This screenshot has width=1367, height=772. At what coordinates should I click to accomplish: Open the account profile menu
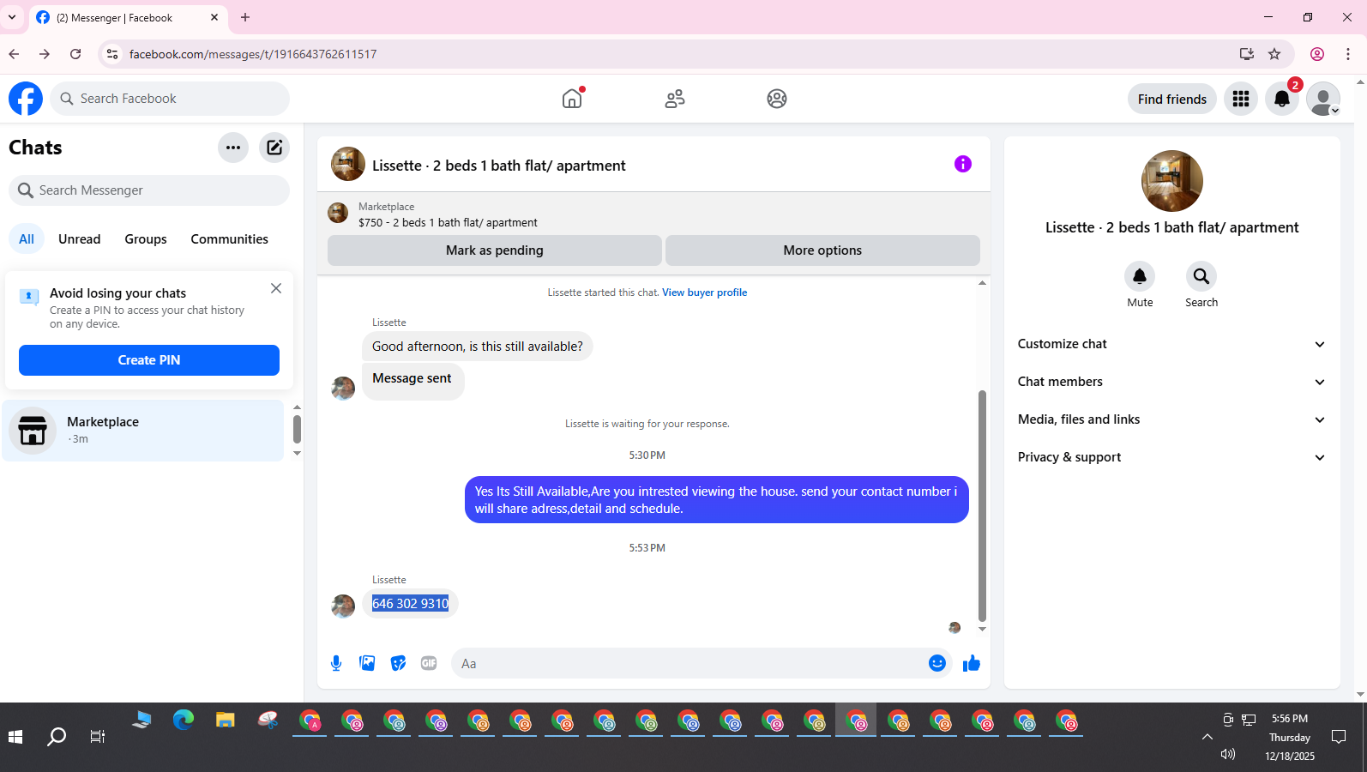pyautogui.click(x=1323, y=99)
